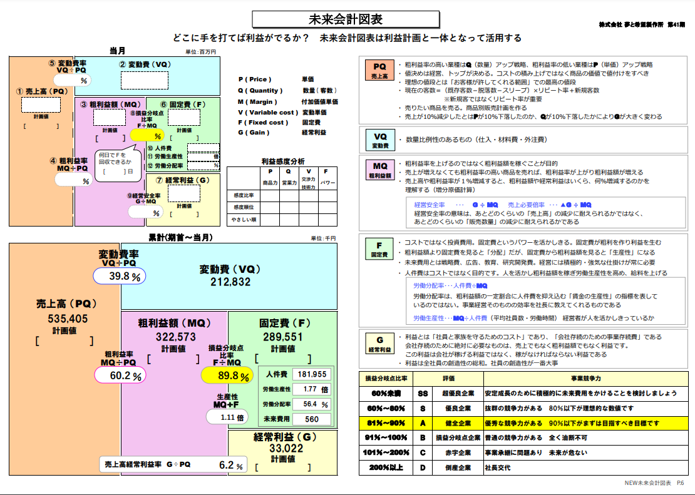
Task: Click the orange PQ 売上高 label box
Action: (379, 70)
